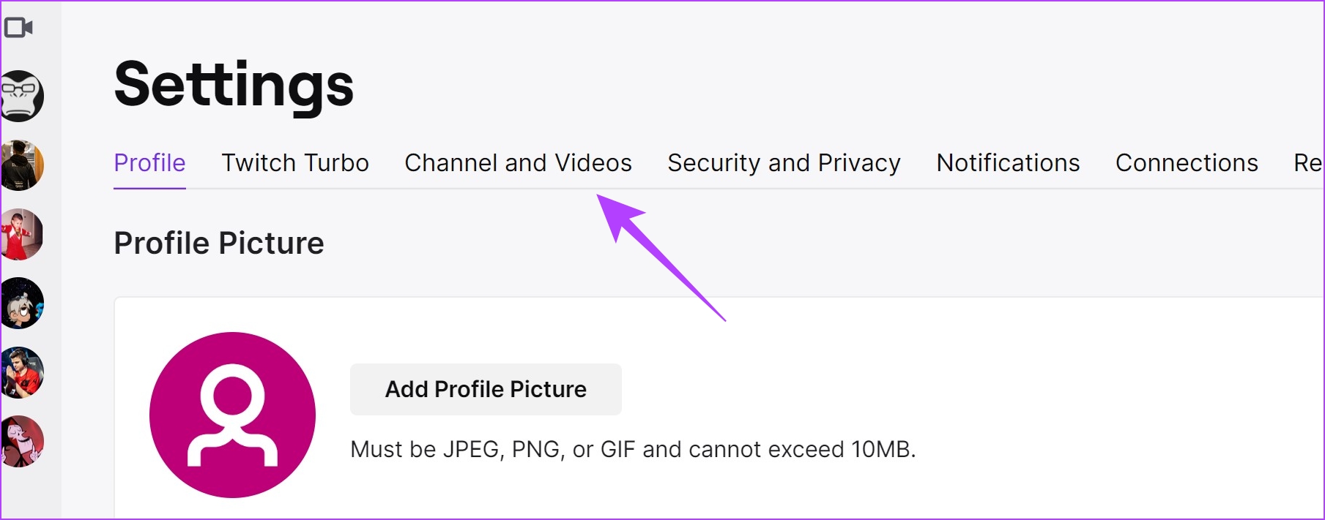Open the Security and Privacy tab

[784, 163]
